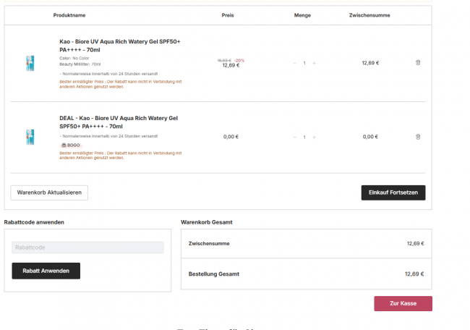Delete the first Biore item with trash icon
This screenshot has width=470, height=330.
418,62
